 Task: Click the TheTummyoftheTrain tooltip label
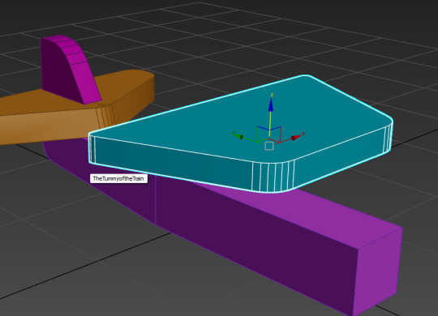[118, 178]
